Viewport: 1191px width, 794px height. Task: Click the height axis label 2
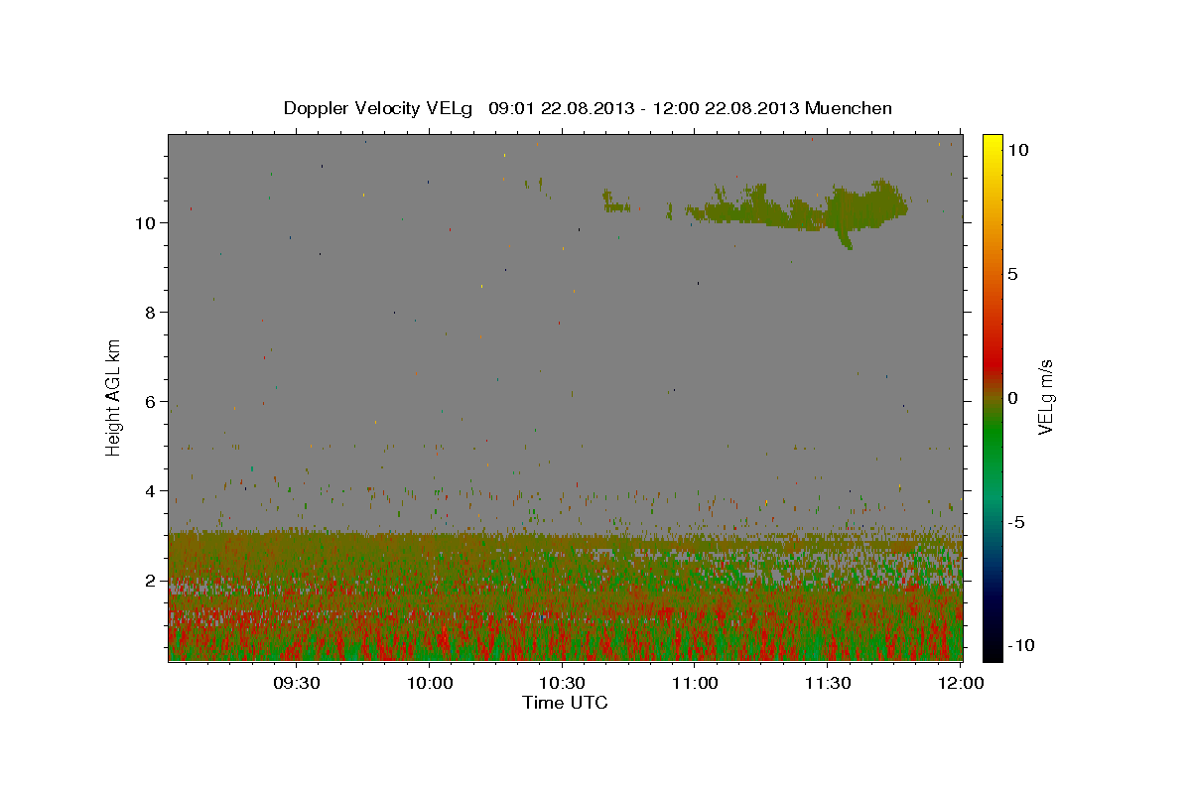(x=151, y=580)
